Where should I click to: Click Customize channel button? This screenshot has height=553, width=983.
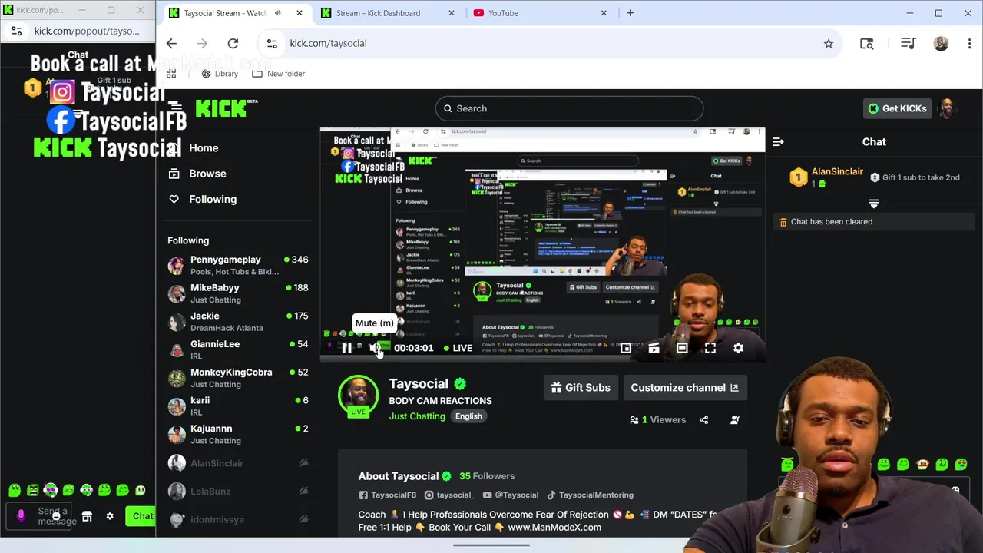[685, 388]
